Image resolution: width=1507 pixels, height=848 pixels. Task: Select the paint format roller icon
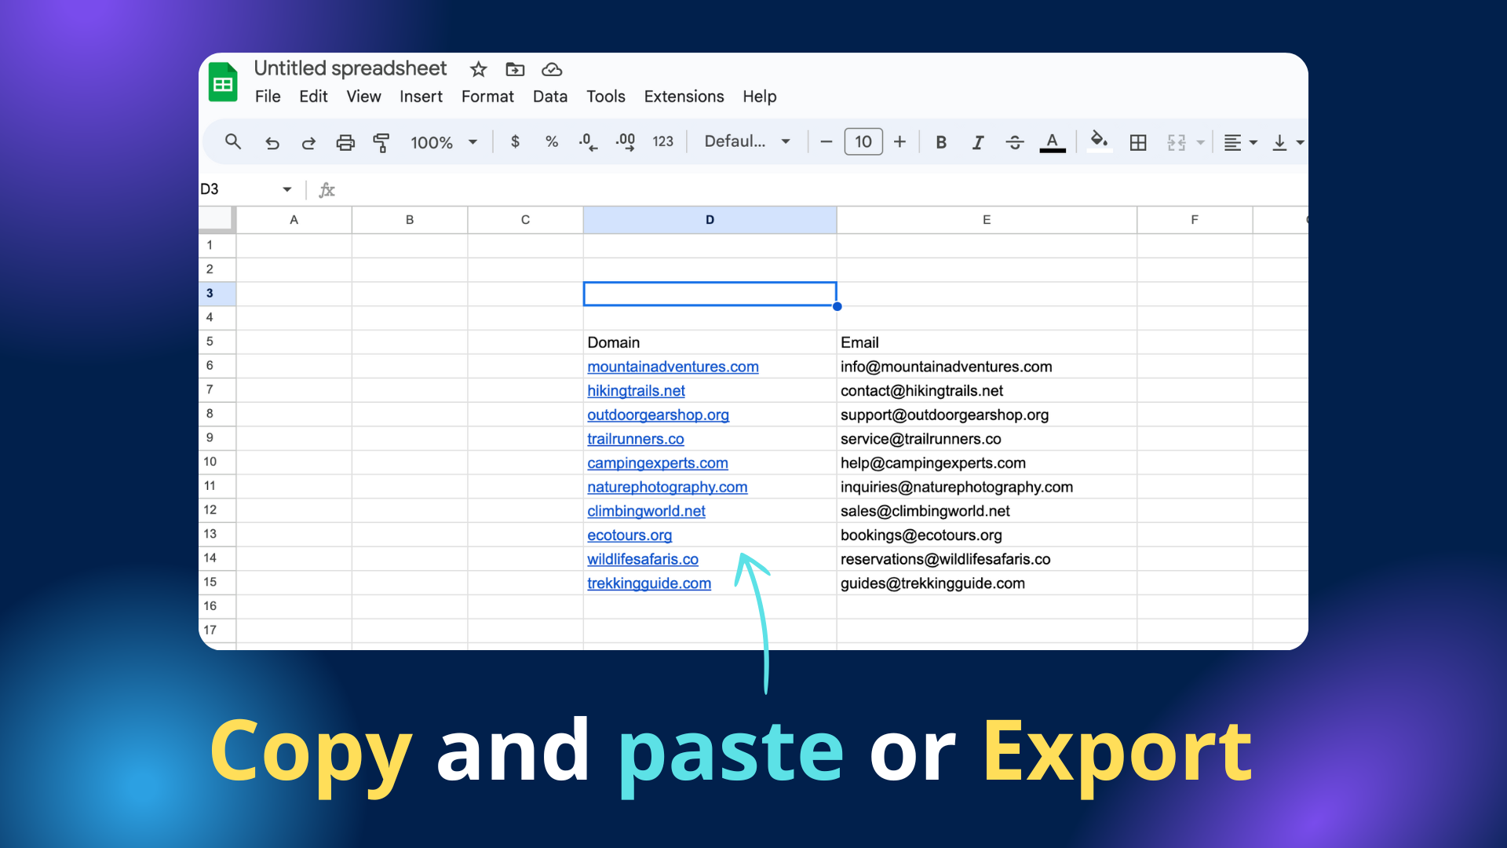(381, 143)
